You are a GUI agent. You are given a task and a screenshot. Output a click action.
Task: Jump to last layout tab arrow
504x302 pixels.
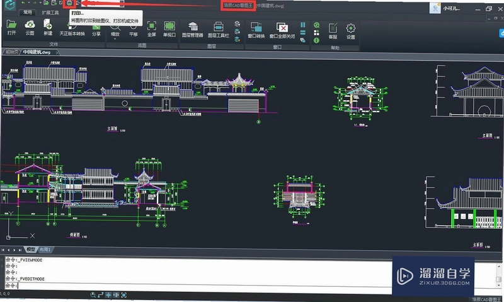click(20, 250)
